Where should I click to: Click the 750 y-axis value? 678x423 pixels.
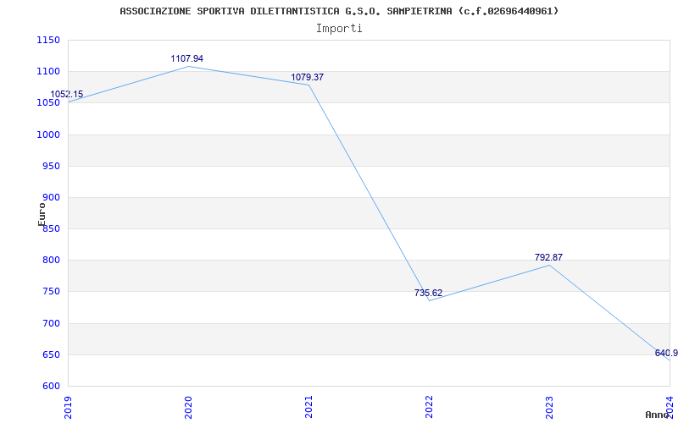point(51,292)
